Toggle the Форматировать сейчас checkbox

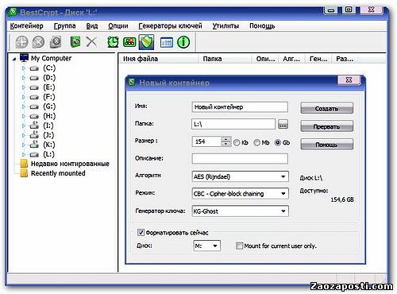pyautogui.click(x=141, y=233)
